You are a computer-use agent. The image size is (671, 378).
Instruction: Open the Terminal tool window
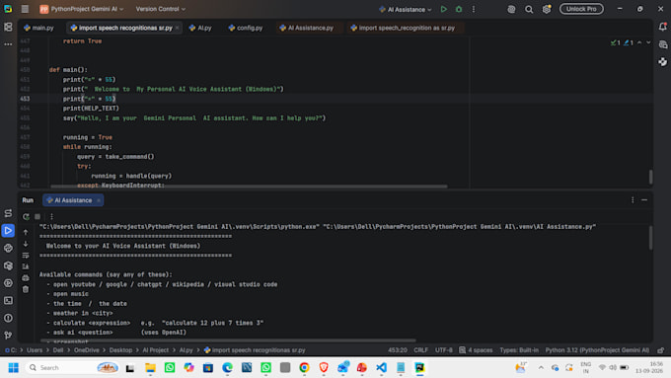click(x=8, y=300)
